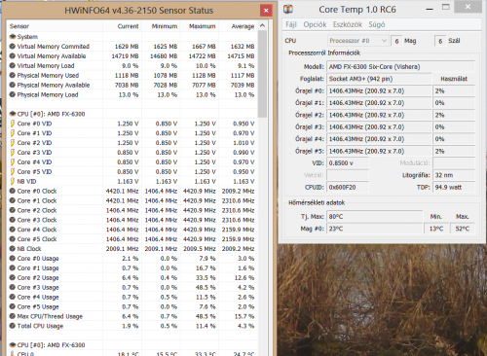Click the Órajel #5 frequency field
Screen dimensions: 487x356
(x=379, y=151)
